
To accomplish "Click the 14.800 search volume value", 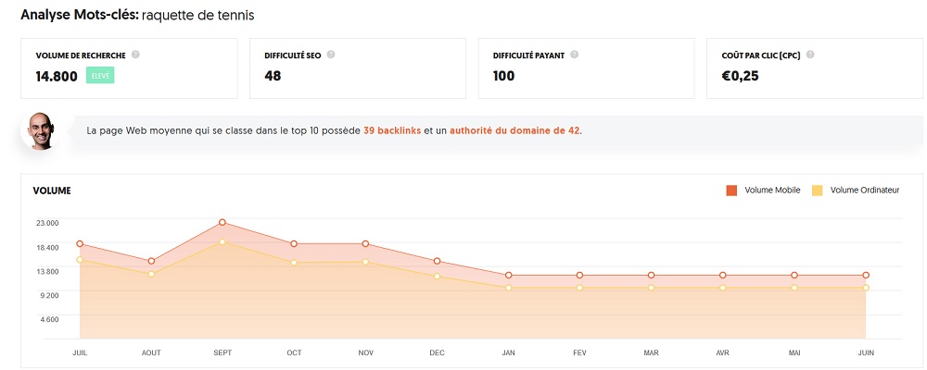I will 57,76.
